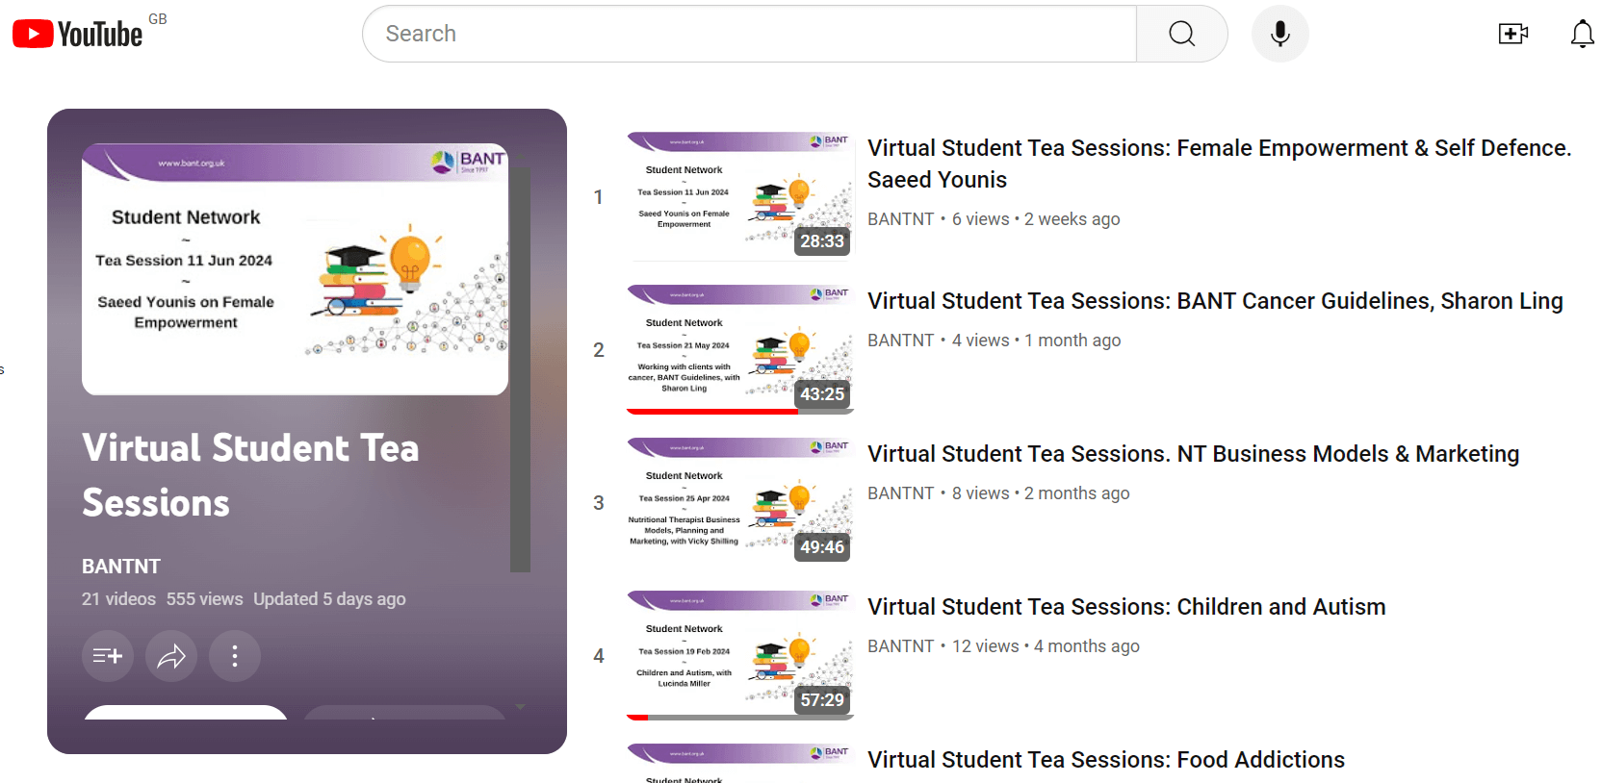The height and width of the screenshot is (783, 1601).
Task: Open notifications bell
Action: [x=1582, y=34]
